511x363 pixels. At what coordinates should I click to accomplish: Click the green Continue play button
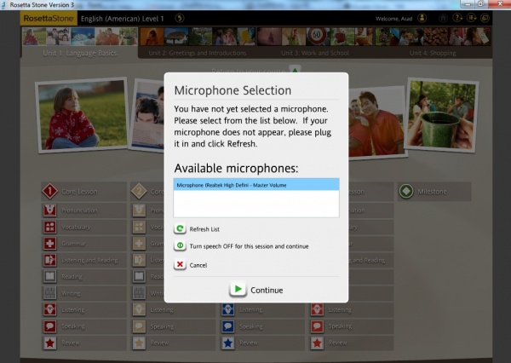tap(238, 289)
